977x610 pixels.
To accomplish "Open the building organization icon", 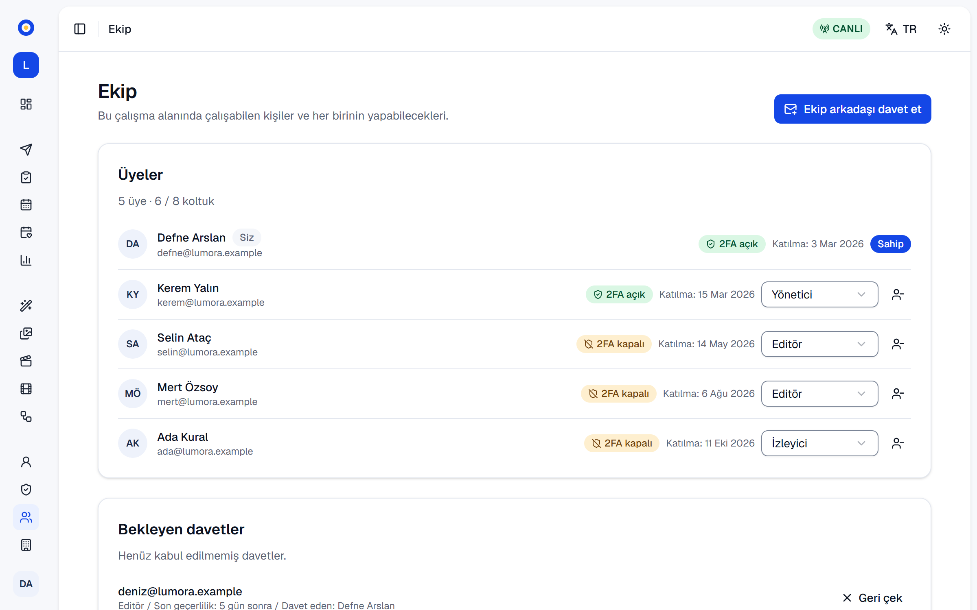I will [26, 545].
